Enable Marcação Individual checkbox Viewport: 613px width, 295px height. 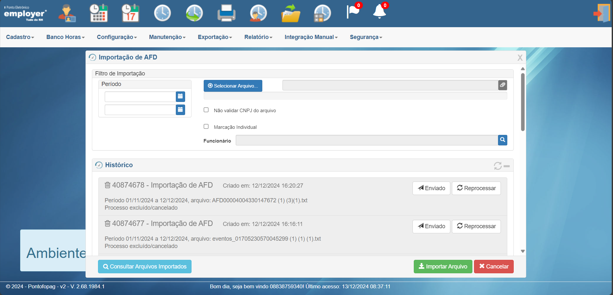206,126
